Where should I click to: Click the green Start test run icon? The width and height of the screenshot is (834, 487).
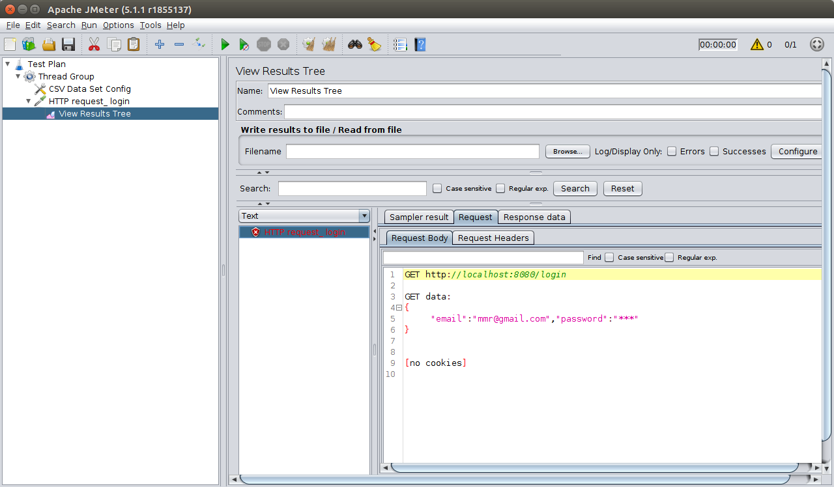[x=225, y=44]
